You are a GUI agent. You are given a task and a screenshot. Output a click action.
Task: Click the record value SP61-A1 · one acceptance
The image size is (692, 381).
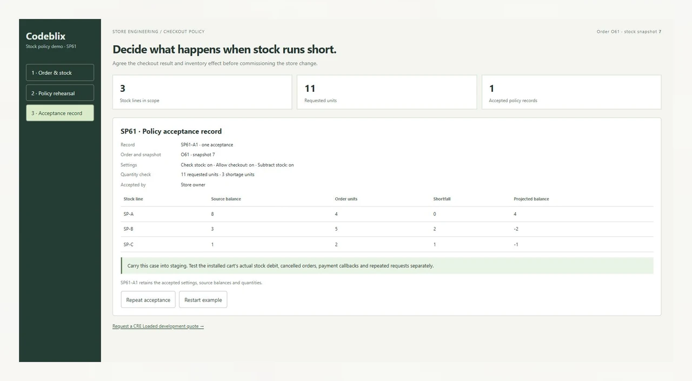[207, 145]
